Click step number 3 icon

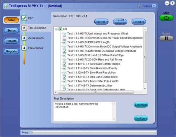click(x=24, y=38)
